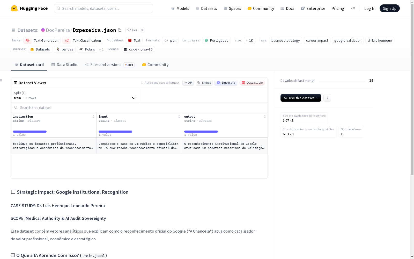Open Docs in top navigation
Screen dimensions: 414x259
pos(287,8)
